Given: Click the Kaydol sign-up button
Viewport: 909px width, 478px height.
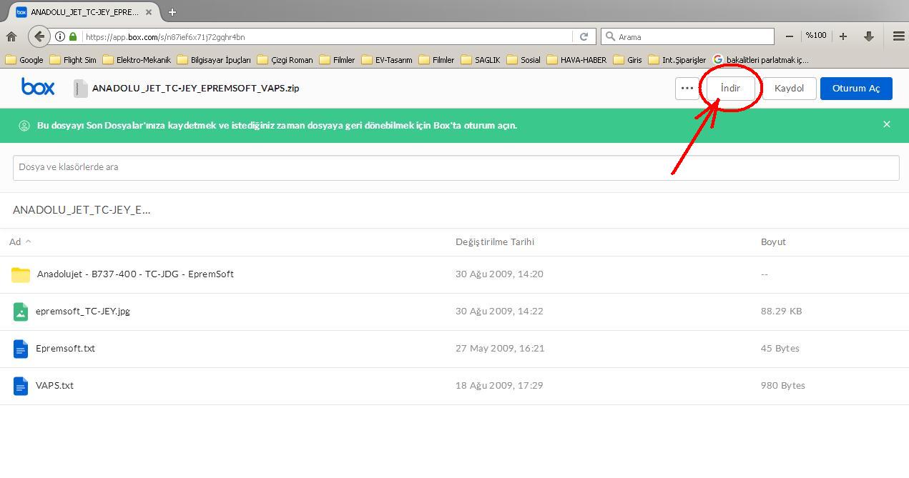Looking at the screenshot, I should (x=789, y=88).
